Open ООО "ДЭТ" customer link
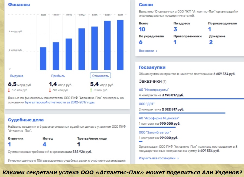 147,104
